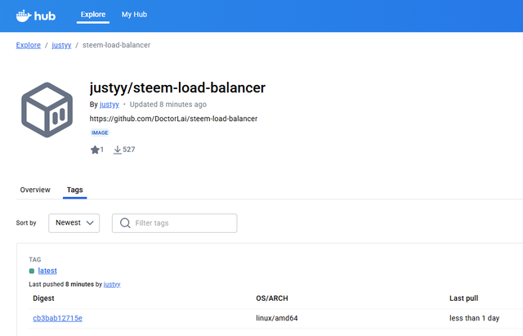This screenshot has width=523, height=336.
Task: Click the IMAGE badge label
Action: [100, 132]
